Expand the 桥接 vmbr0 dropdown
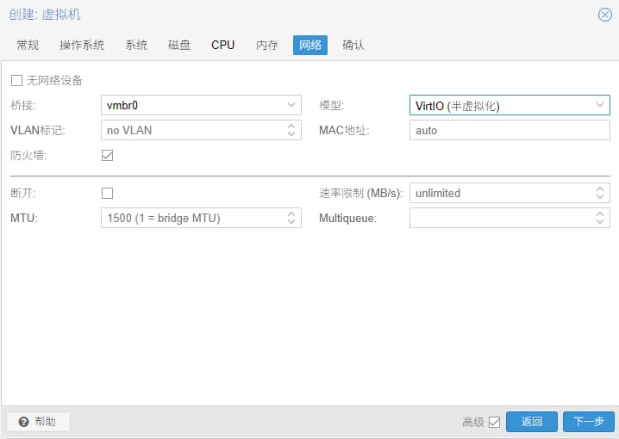 coord(291,105)
